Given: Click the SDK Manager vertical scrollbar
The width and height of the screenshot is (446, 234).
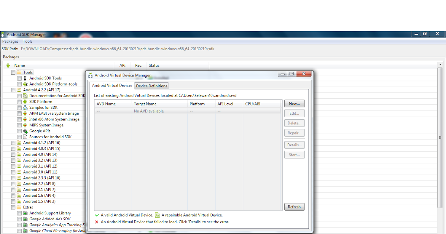Looking at the screenshot, I should click(440, 137).
